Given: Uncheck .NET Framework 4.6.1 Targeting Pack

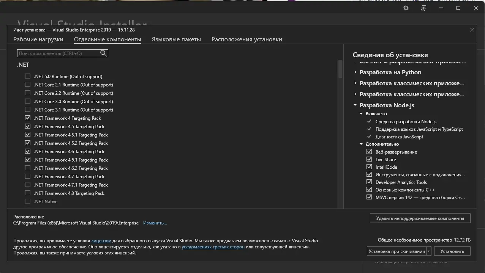Looking at the screenshot, I should point(28,160).
